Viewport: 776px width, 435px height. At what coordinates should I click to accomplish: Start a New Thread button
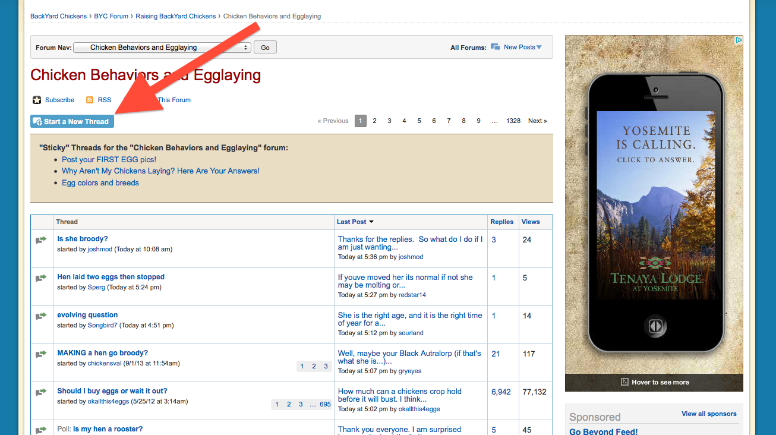click(72, 122)
